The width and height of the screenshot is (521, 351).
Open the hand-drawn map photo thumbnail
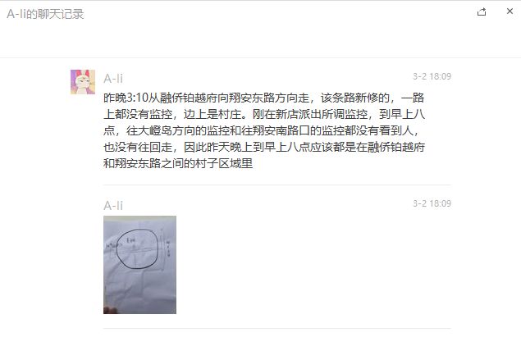(x=139, y=265)
